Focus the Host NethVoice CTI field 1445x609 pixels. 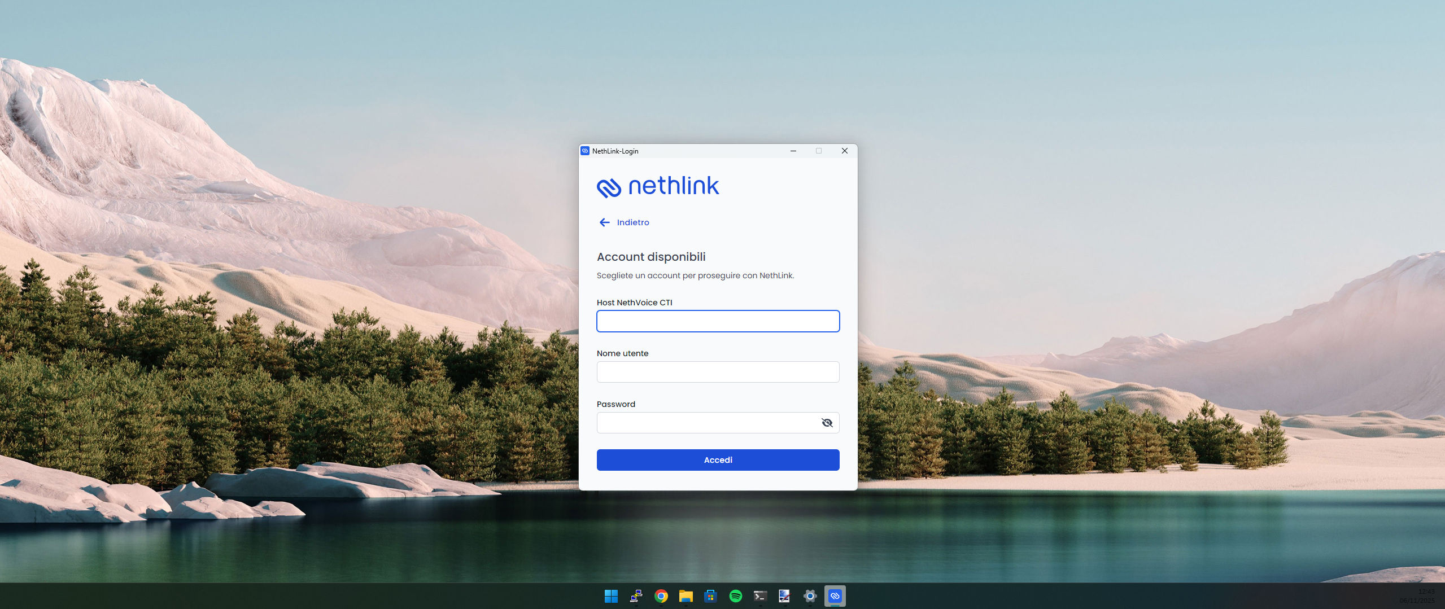point(718,321)
